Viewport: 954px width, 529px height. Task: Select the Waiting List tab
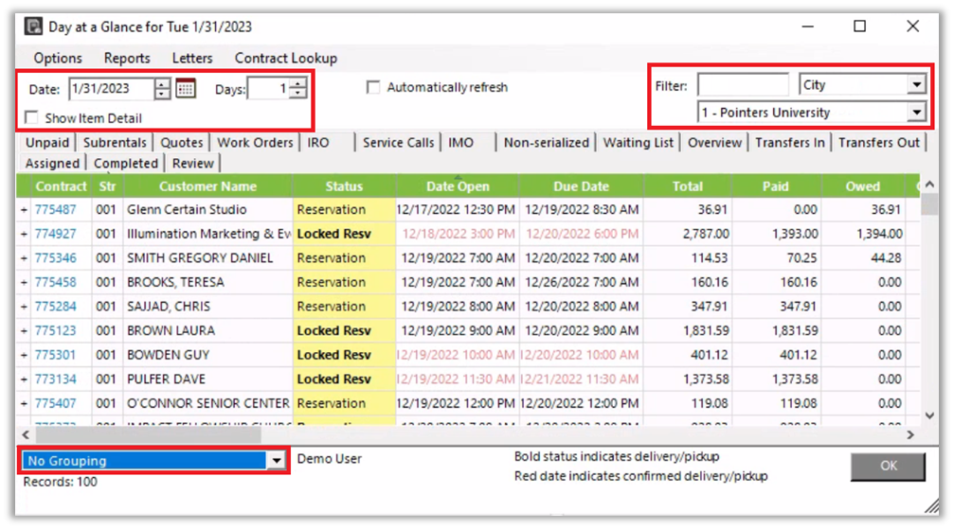638,142
